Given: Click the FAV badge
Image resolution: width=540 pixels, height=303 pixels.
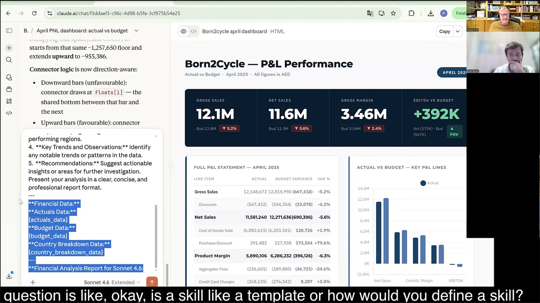Looking at the screenshot, I should (454, 132).
